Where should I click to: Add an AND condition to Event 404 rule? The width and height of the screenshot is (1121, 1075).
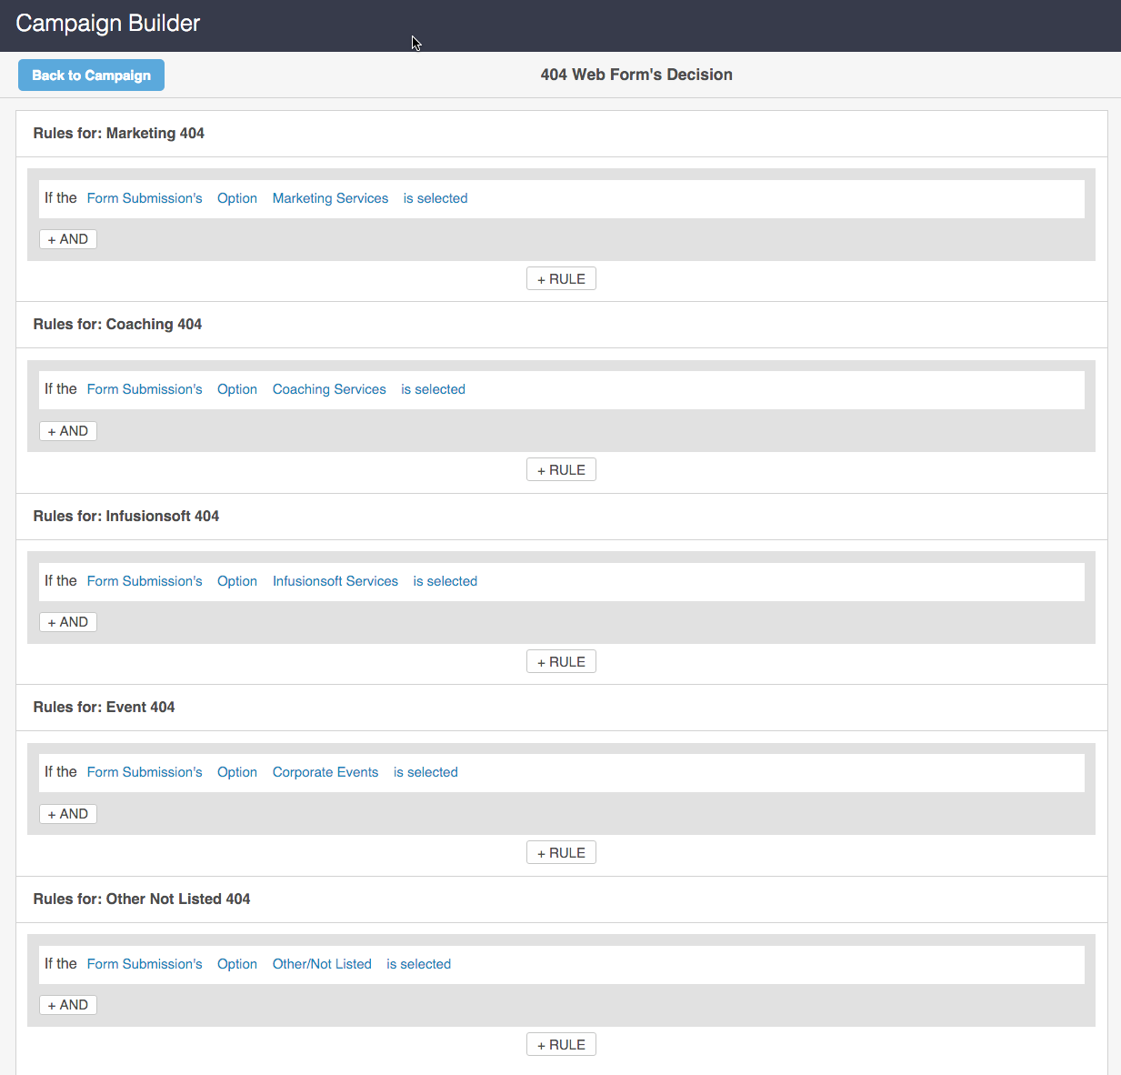pyautogui.click(x=68, y=814)
